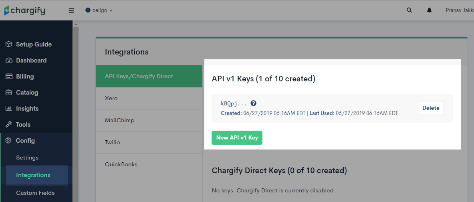
Task: Click the Chargify Direct Keys heading
Action: [x=279, y=171]
